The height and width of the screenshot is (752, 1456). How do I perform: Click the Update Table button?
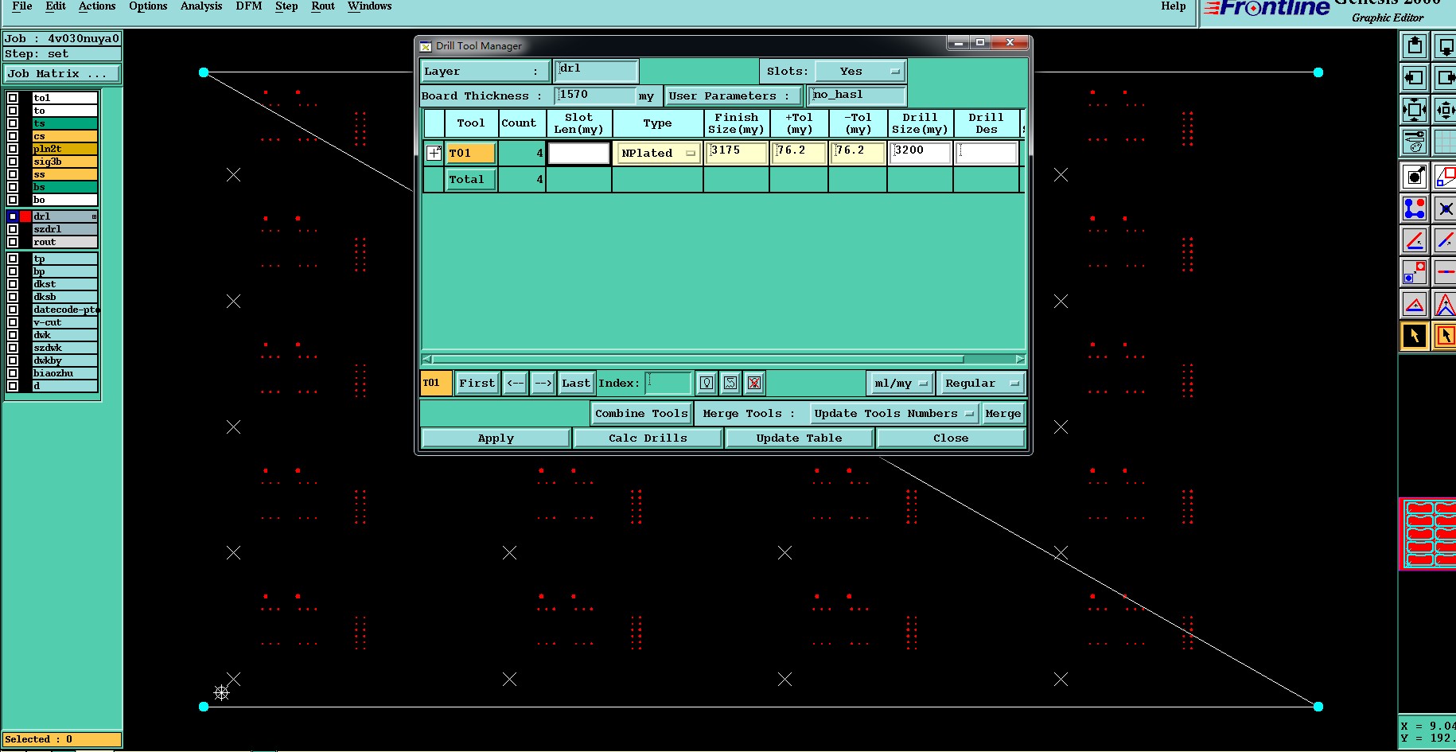(799, 438)
